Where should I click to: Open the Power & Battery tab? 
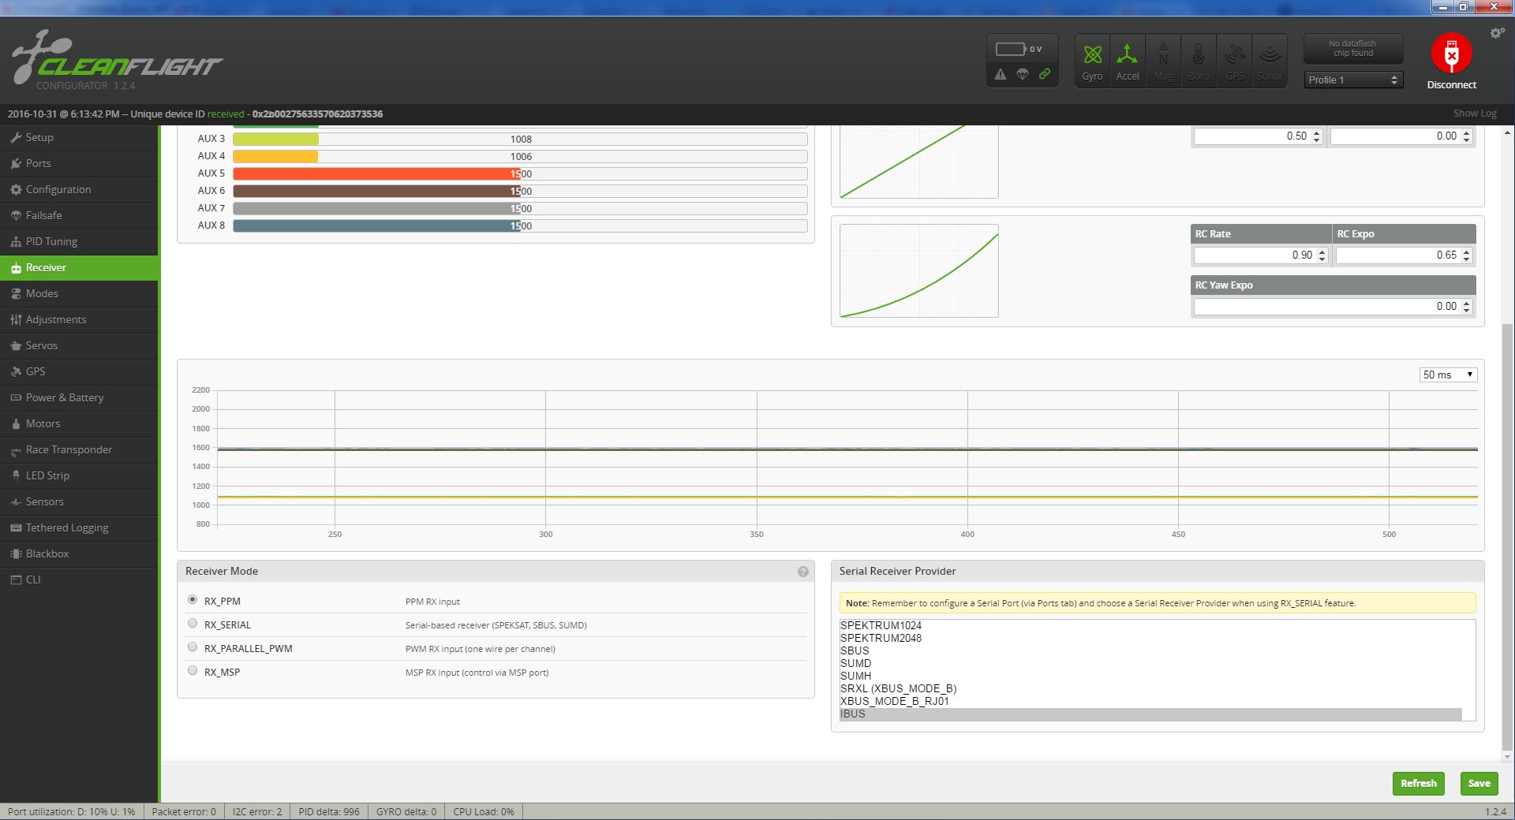click(79, 397)
